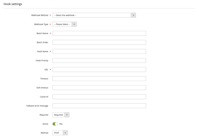This screenshot has height=139, width=199.
Task: Click the Webhook Method label
Action: [x=40, y=15]
